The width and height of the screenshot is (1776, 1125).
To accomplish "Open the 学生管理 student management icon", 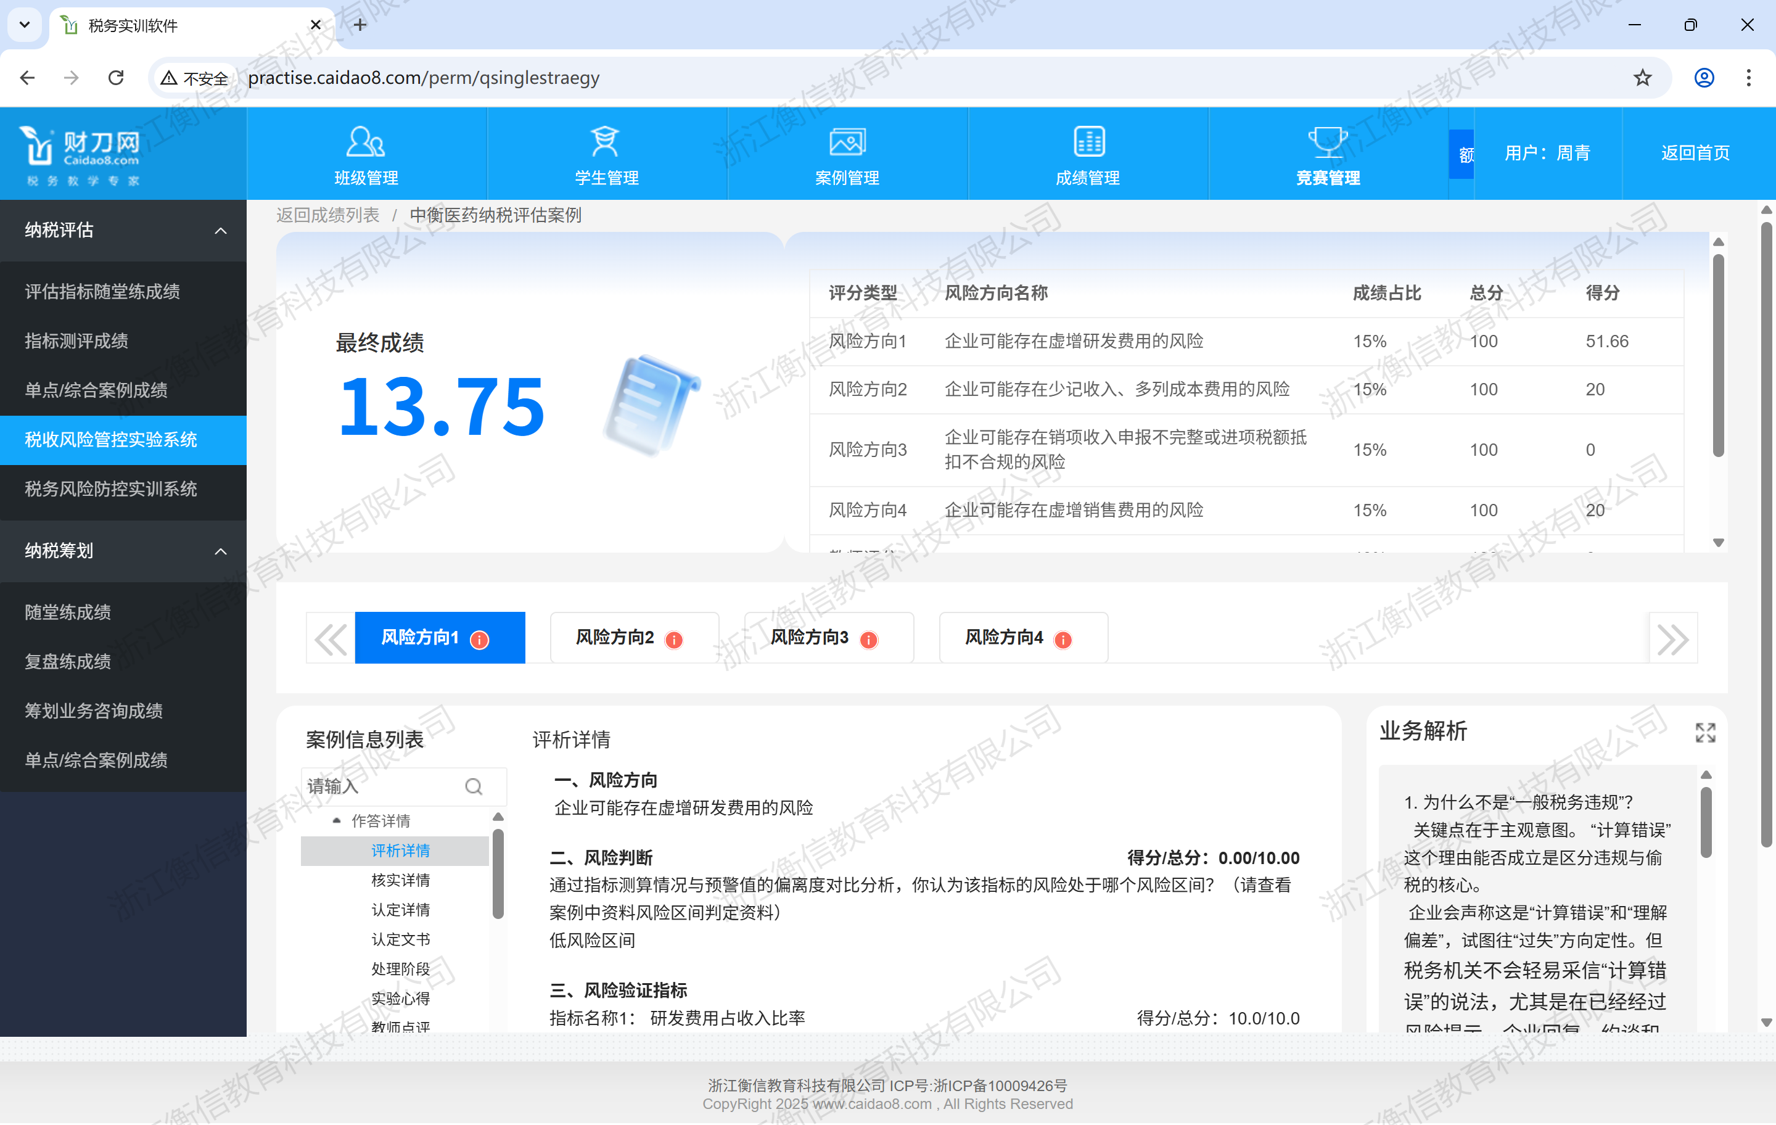I will [x=606, y=141].
